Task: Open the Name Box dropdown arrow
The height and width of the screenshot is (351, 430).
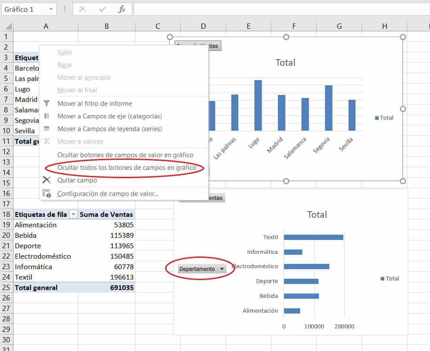Action: 51,9
